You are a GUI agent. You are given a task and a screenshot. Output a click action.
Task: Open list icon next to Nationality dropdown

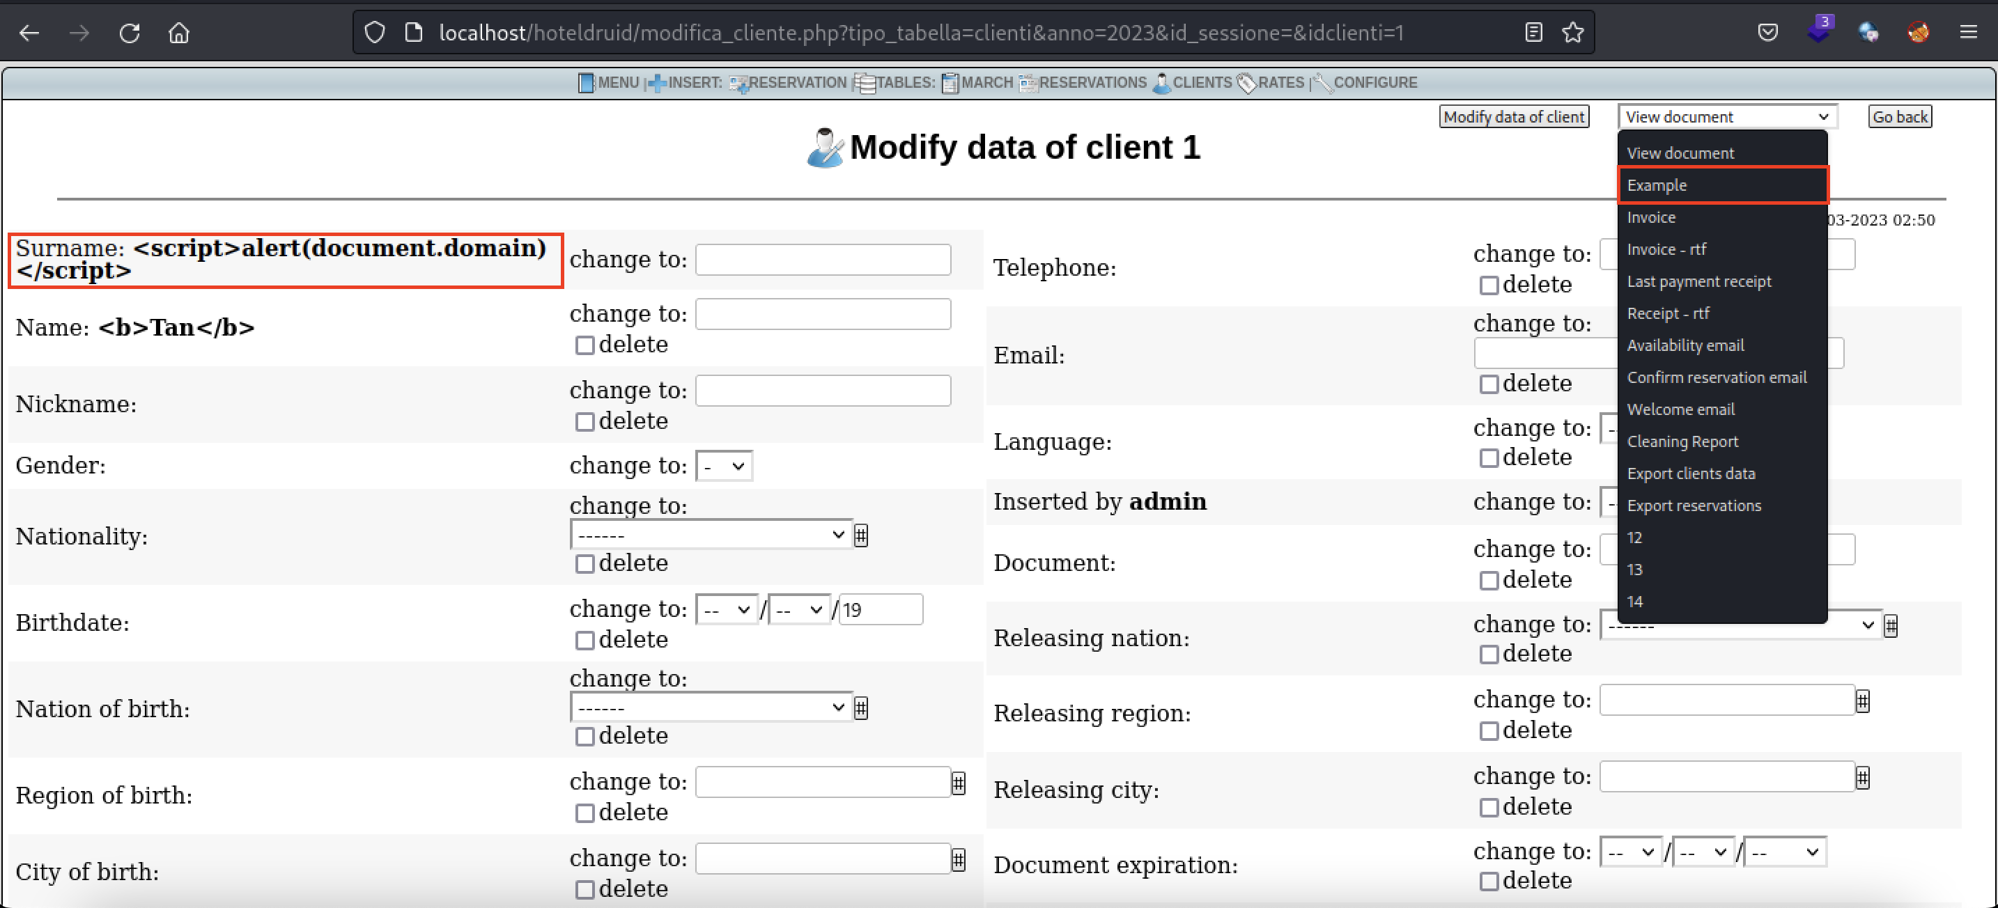[861, 535]
